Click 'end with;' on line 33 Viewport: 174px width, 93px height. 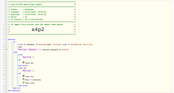click(23, 85)
